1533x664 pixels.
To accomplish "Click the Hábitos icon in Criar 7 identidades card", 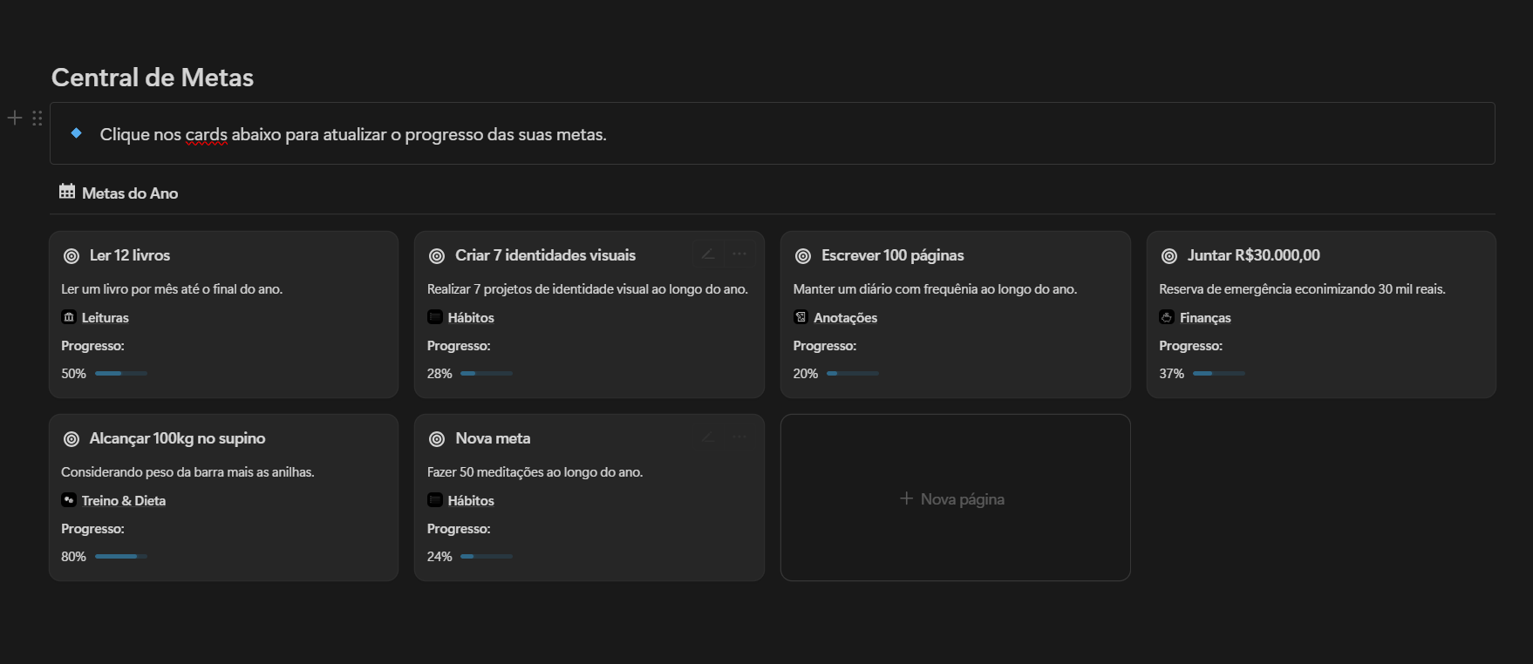I will (x=435, y=317).
